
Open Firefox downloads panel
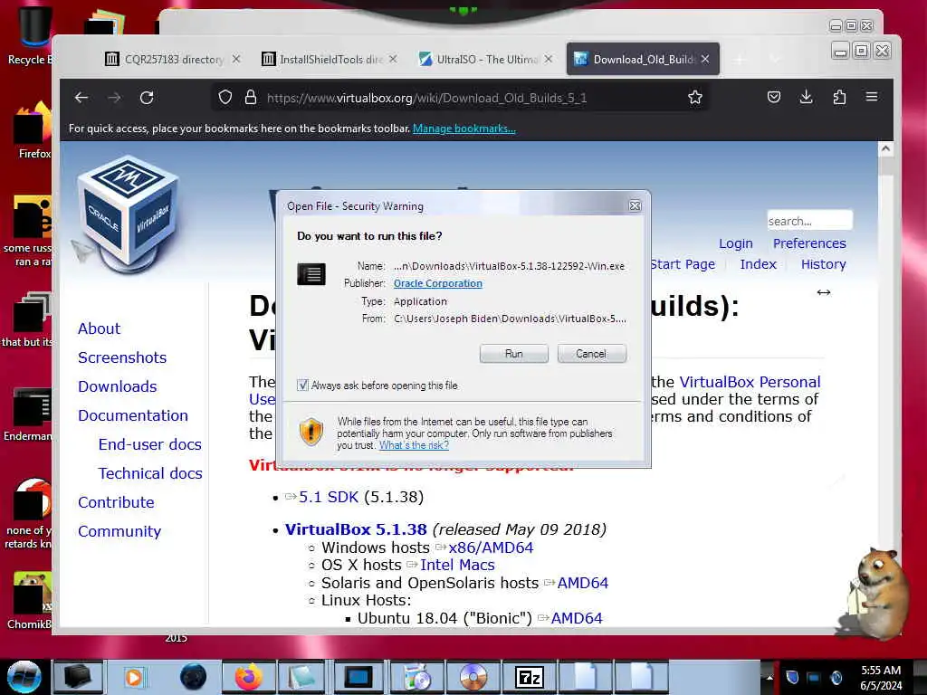(807, 97)
